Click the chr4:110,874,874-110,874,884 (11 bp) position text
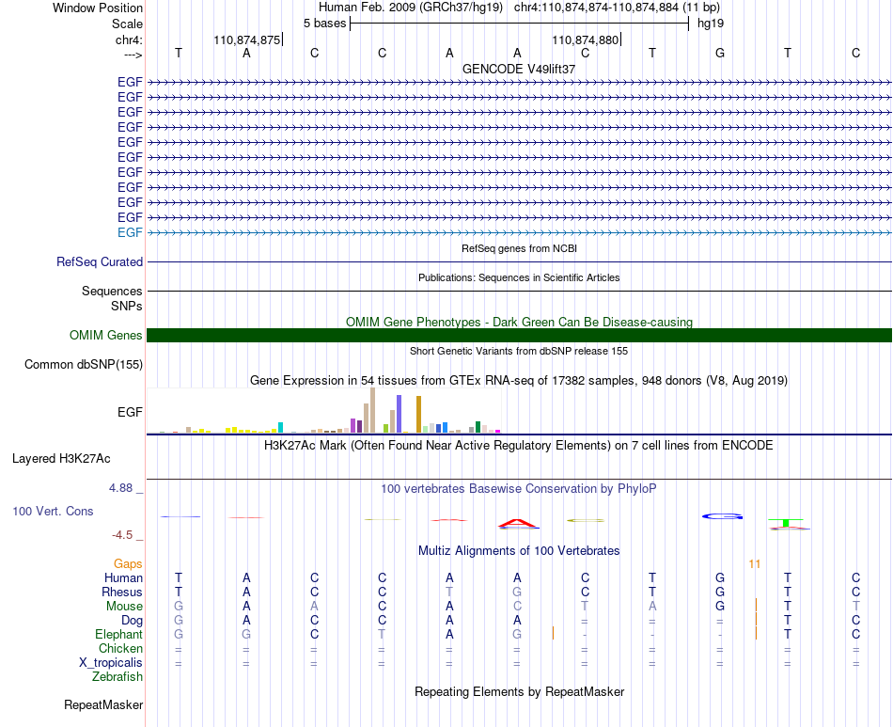 (617, 8)
